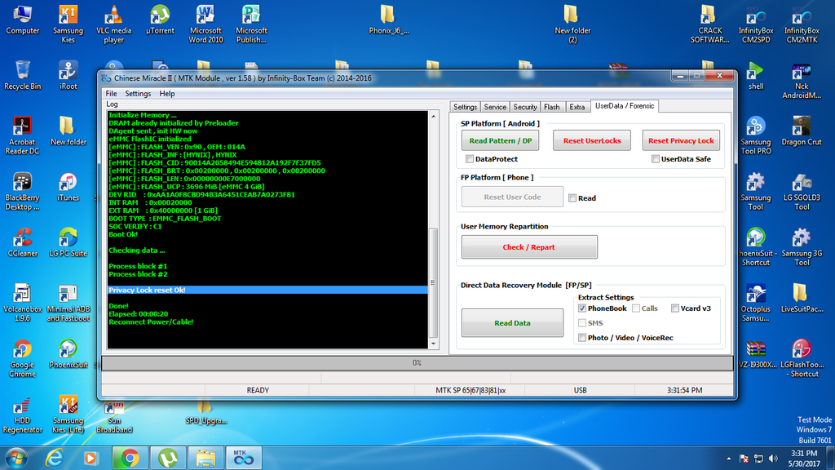835x470 pixels.
Task: Enable the DataProtect checkbox
Action: pyautogui.click(x=470, y=159)
